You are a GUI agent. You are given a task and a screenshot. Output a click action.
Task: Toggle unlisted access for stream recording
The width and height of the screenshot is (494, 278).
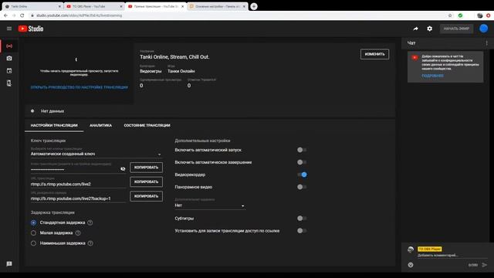click(302, 231)
